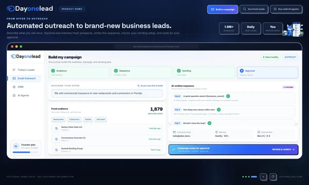Image resolution: width=309 pixels, height=185 pixels.
Task: Open the Day 7 email Should I close the loop?
Action: [233, 122]
